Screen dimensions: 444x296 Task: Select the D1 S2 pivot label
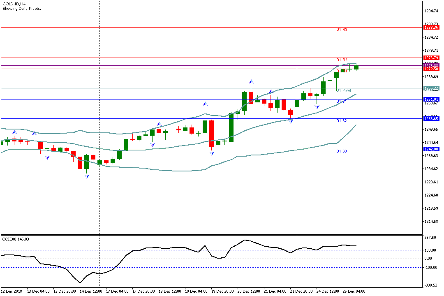pos(341,121)
